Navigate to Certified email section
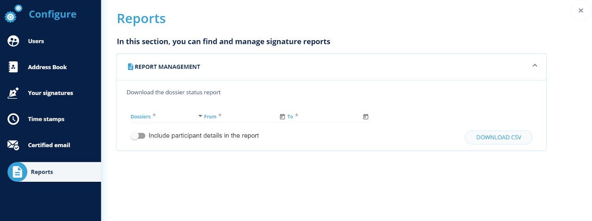Viewport: 592px width, 221px height. 49,145
